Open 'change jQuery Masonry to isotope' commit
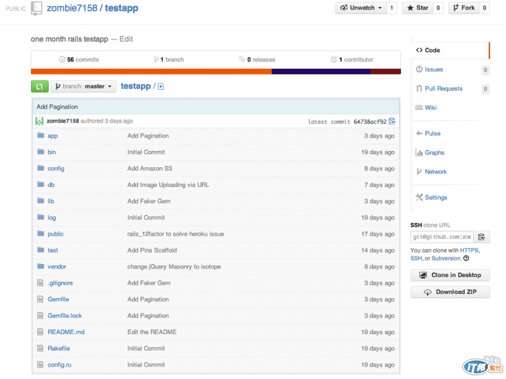This screenshot has height=379, width=506. pos(174,267)
